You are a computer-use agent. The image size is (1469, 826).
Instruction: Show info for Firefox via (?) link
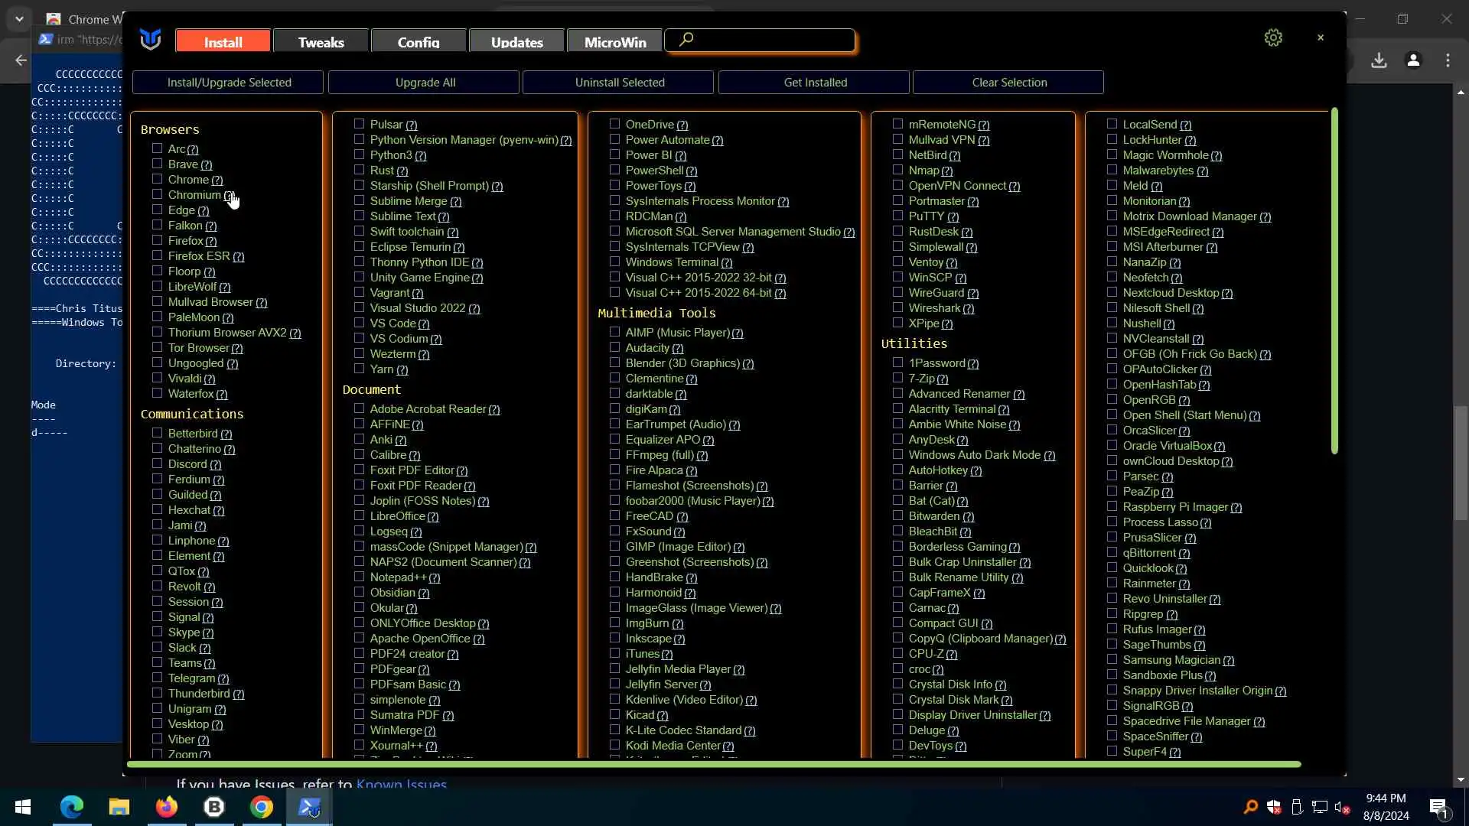click(x=211, y=242)
